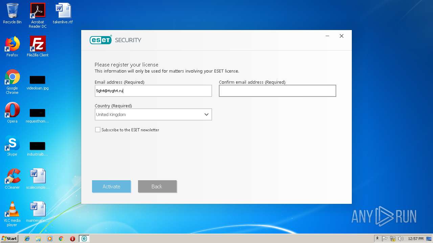Open Action Center flag icon in tray
The image size is (433, 243).
pos(385,239)
